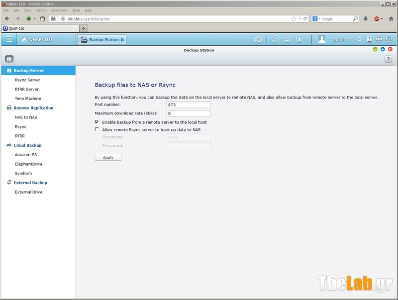
Task: Open Firefox Edit menu
Action: tap(16, 10)
